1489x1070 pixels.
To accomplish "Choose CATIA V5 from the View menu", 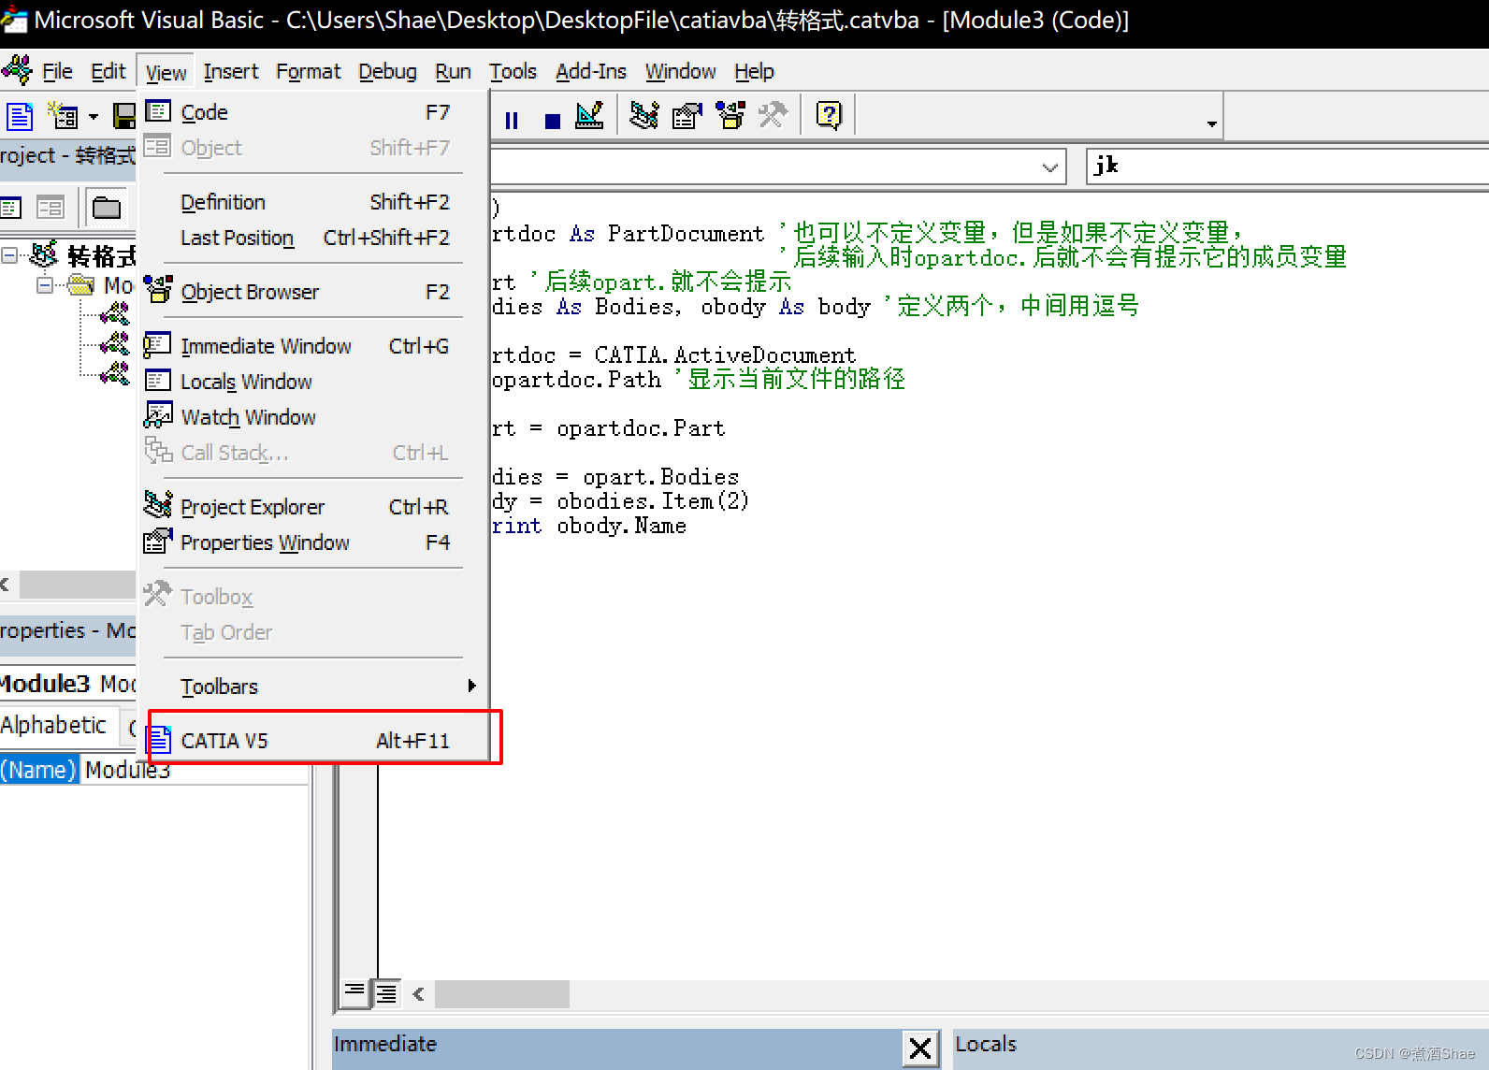I will click(x=315, y=741).
